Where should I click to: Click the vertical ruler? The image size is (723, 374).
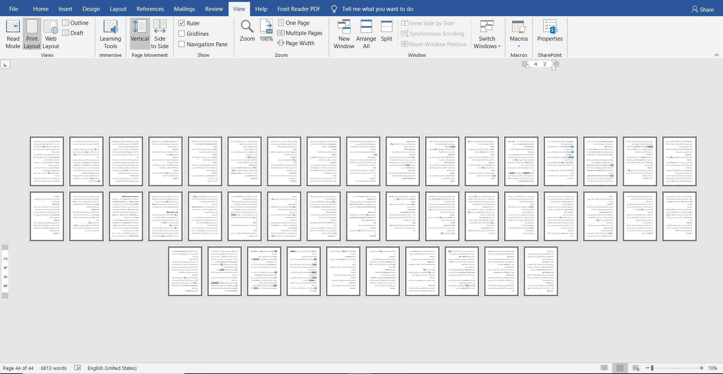(5, 272)
